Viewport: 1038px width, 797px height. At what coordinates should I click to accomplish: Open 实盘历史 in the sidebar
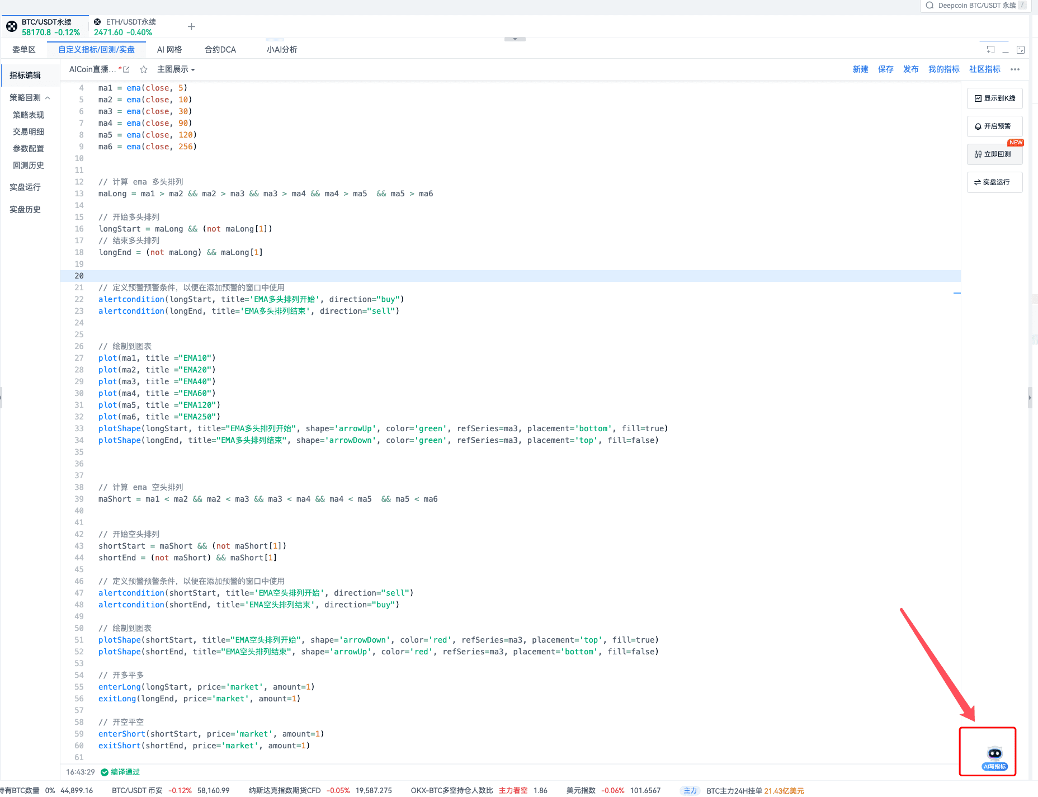click(x=25, y=210)
